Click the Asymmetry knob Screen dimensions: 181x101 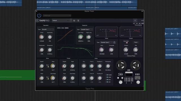point(50,37)
